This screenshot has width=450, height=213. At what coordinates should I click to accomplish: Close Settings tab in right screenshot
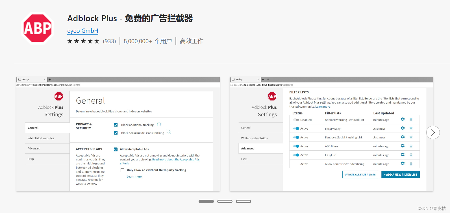tap(258, 80)
